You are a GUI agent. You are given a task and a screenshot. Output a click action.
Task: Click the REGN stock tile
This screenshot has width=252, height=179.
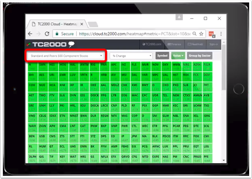(x=105, y=118)
